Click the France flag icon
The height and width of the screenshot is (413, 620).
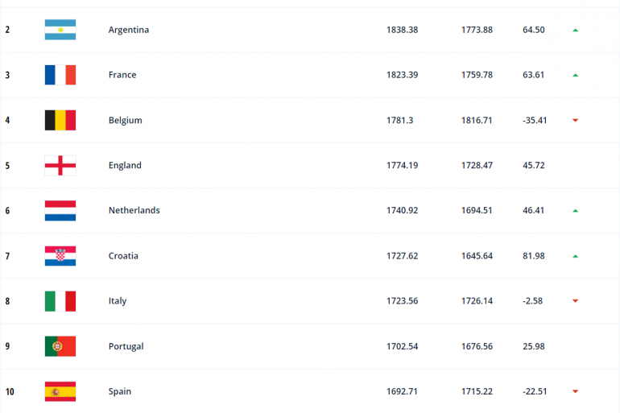coord(60,75)
